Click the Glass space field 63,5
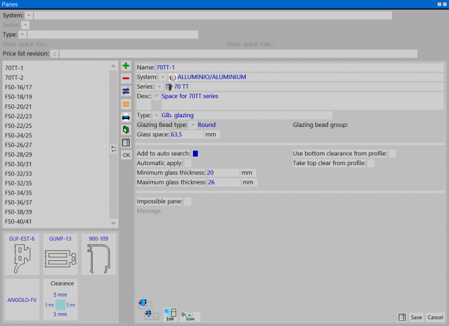Screen dimensions: 449x326 click(x=187, y=135)
